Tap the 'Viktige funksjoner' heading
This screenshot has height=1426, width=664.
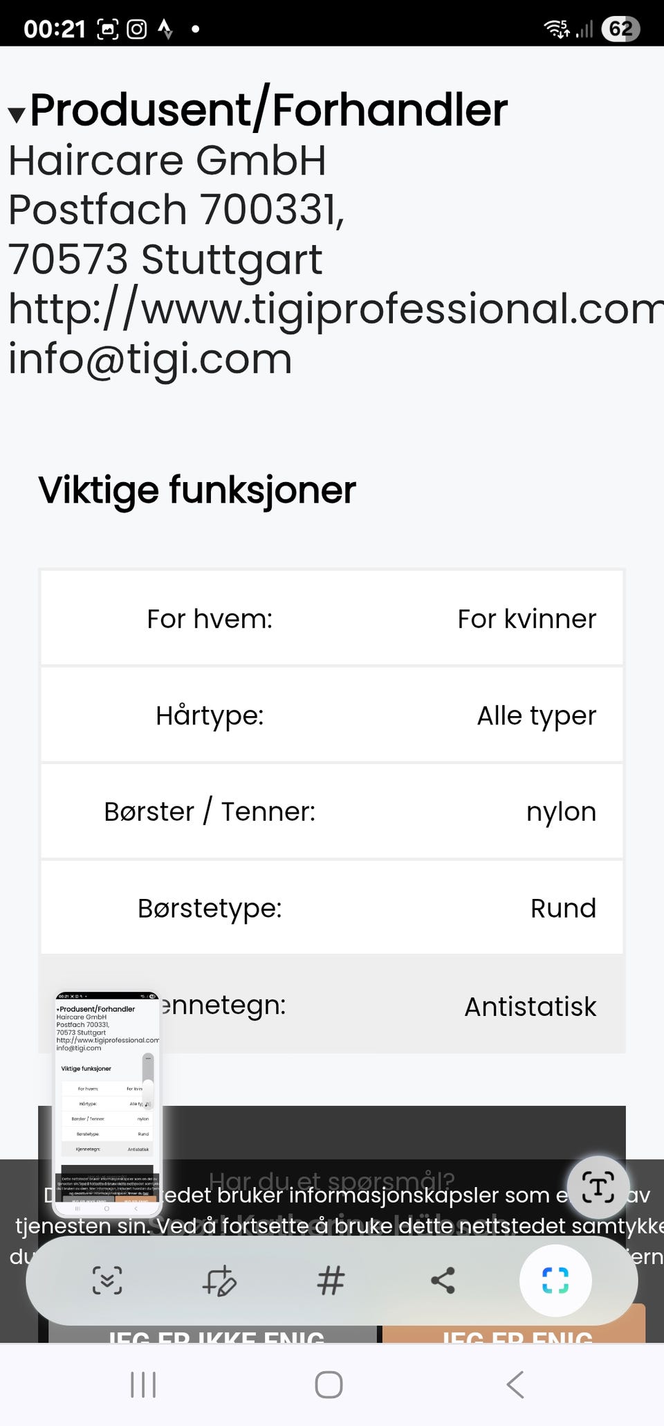point(197,490)
